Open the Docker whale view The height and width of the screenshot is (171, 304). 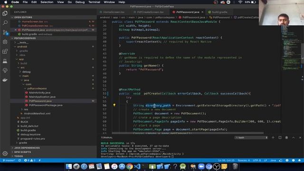(5, 80)
